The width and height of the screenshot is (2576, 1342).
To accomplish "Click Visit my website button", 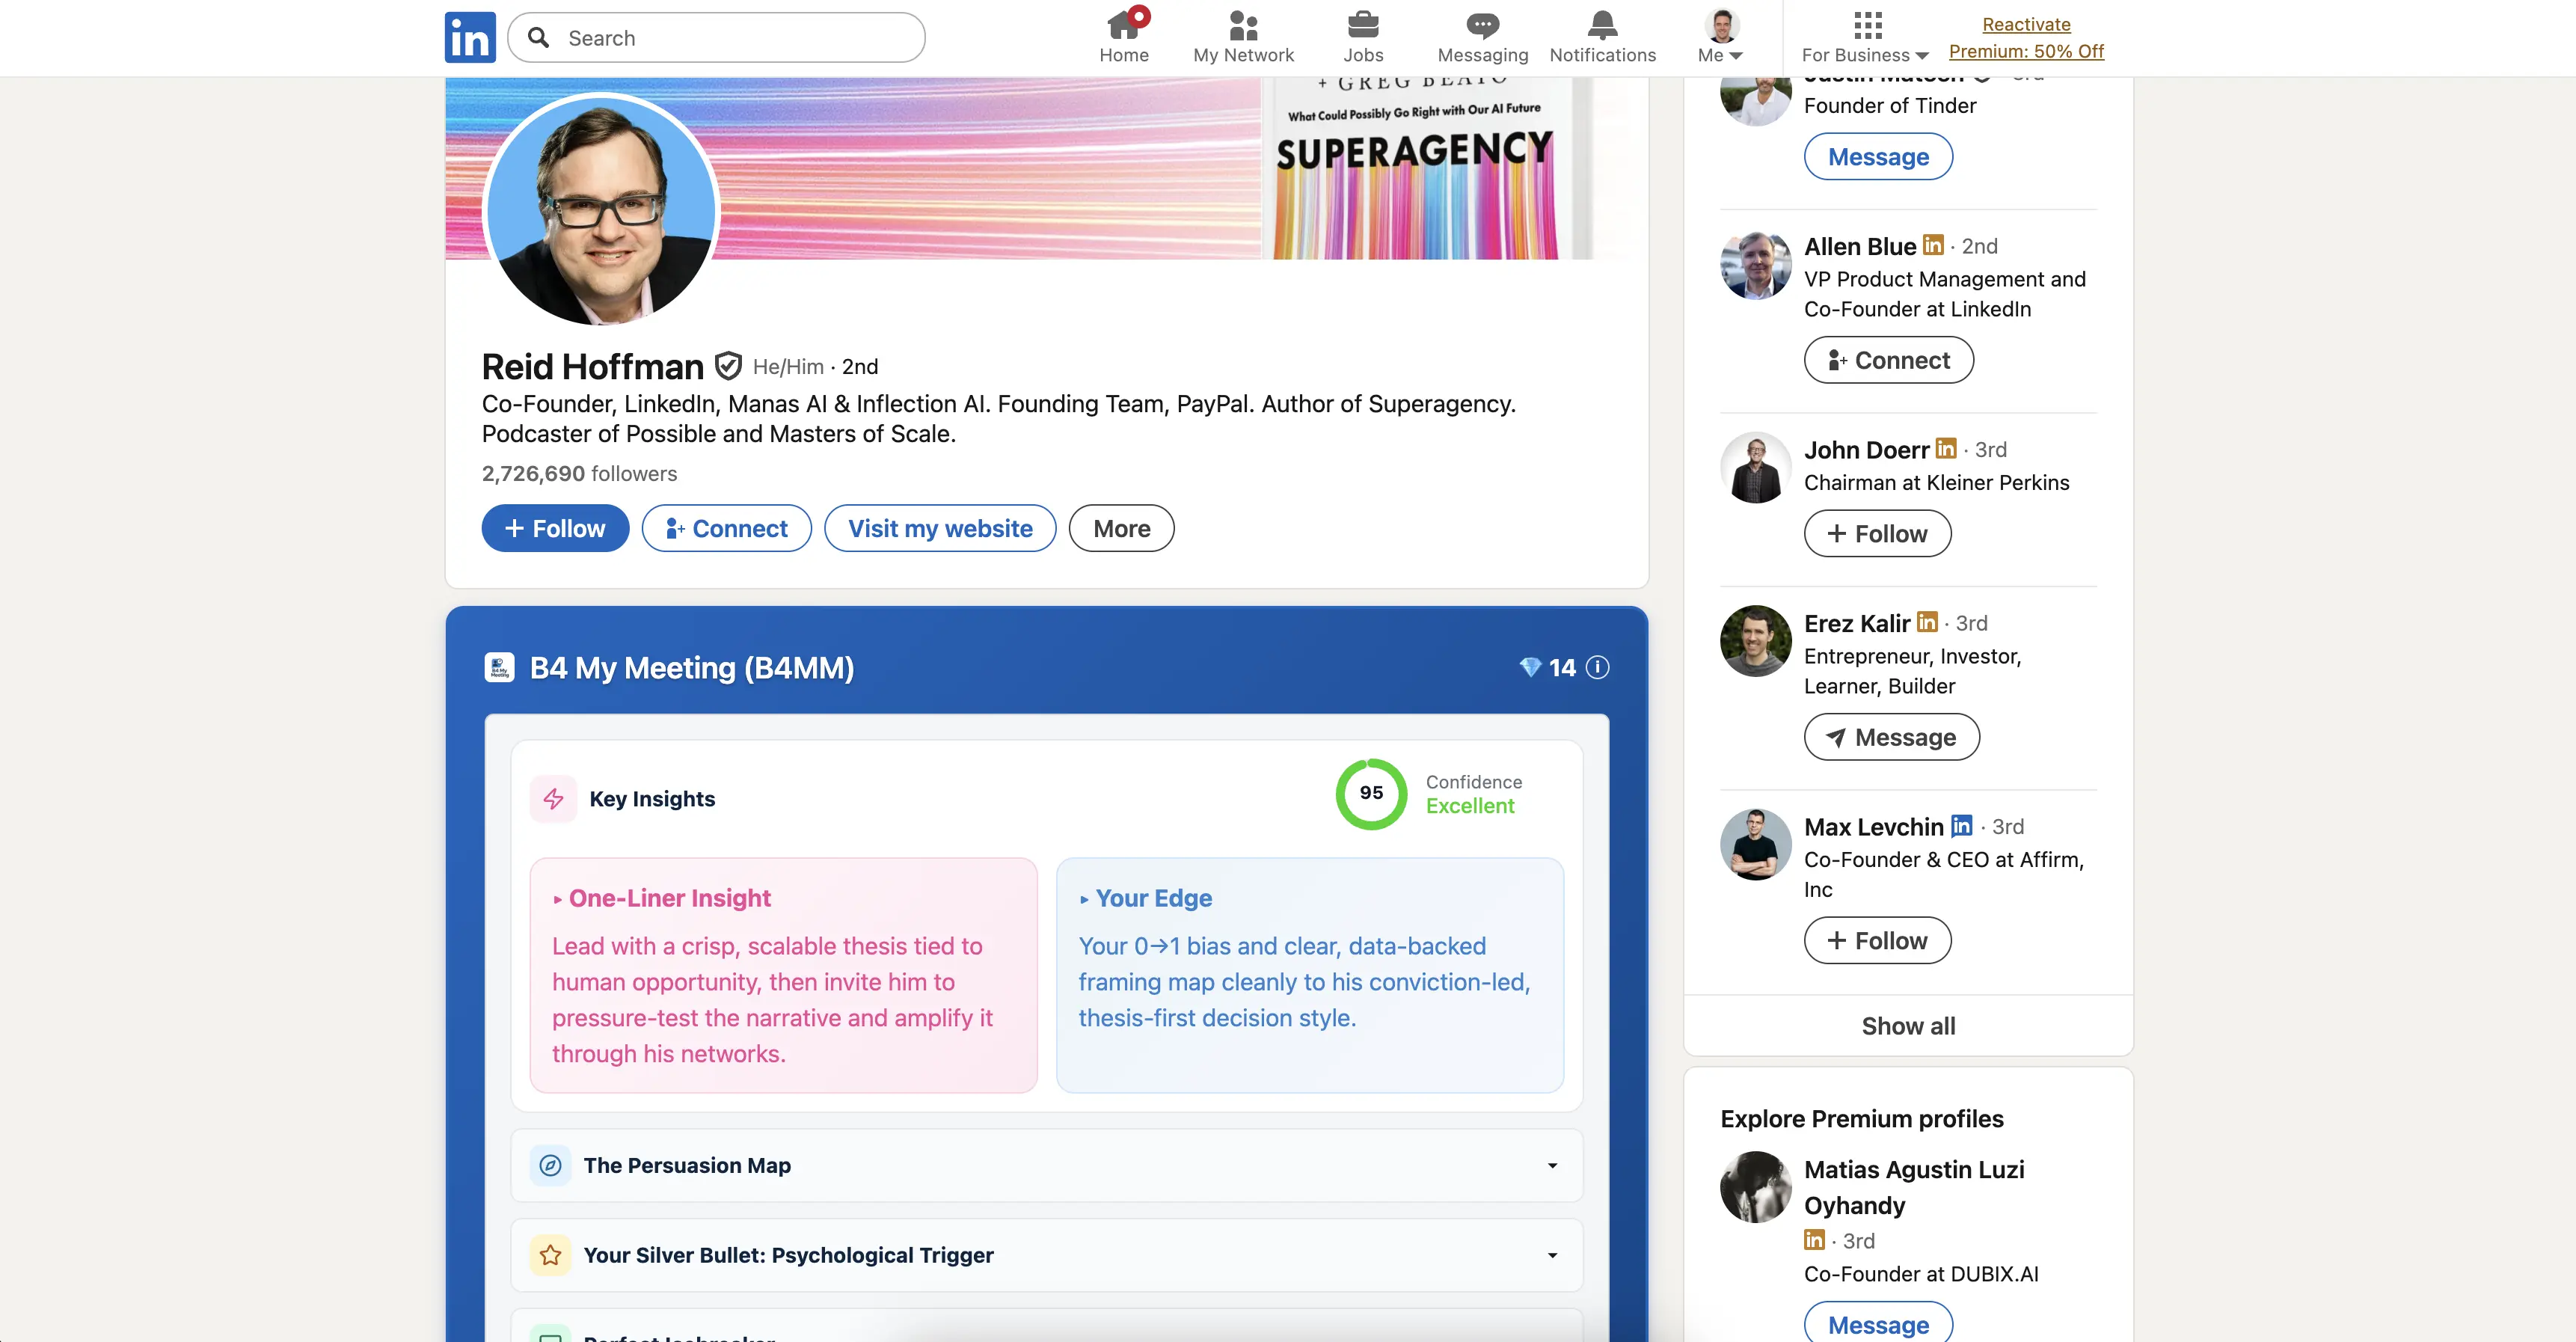I will [940, 528].
